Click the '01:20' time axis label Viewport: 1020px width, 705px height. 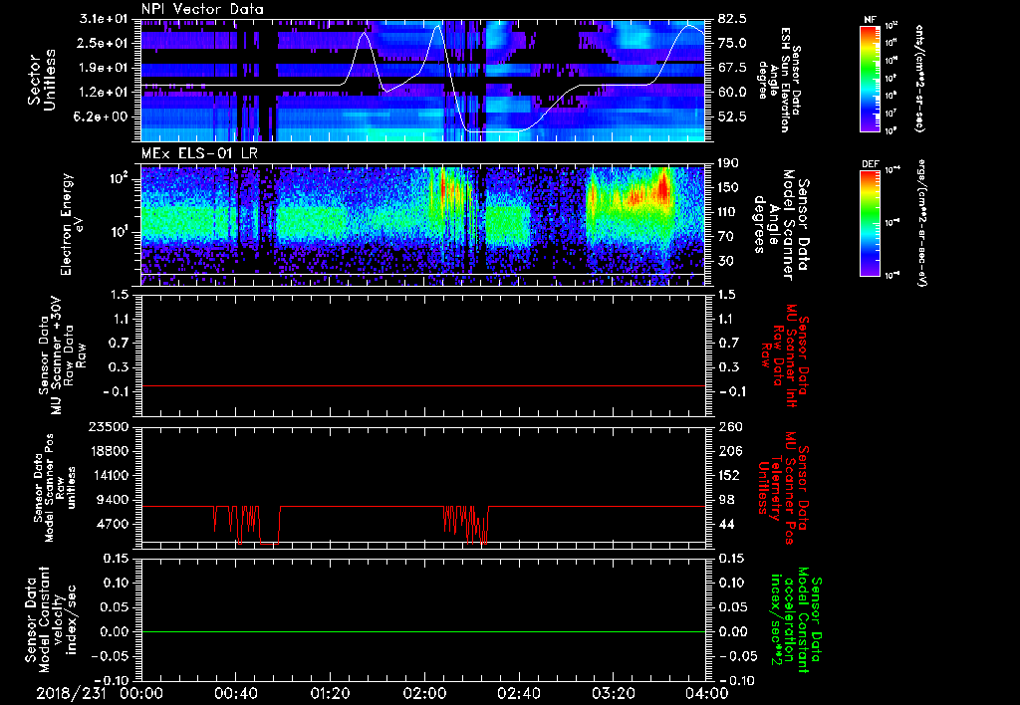point(330,693)
